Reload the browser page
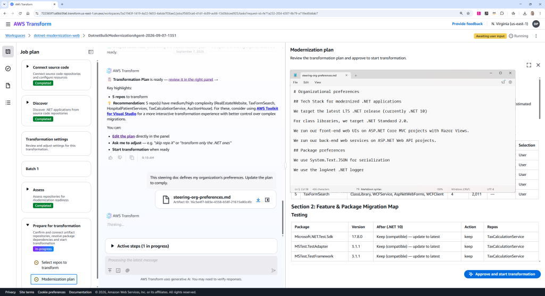 (20, 13)
